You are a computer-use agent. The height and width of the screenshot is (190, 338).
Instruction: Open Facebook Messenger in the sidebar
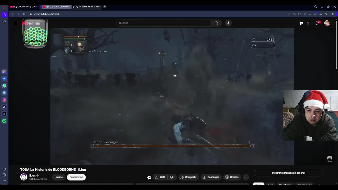click(x=4, y=79)
